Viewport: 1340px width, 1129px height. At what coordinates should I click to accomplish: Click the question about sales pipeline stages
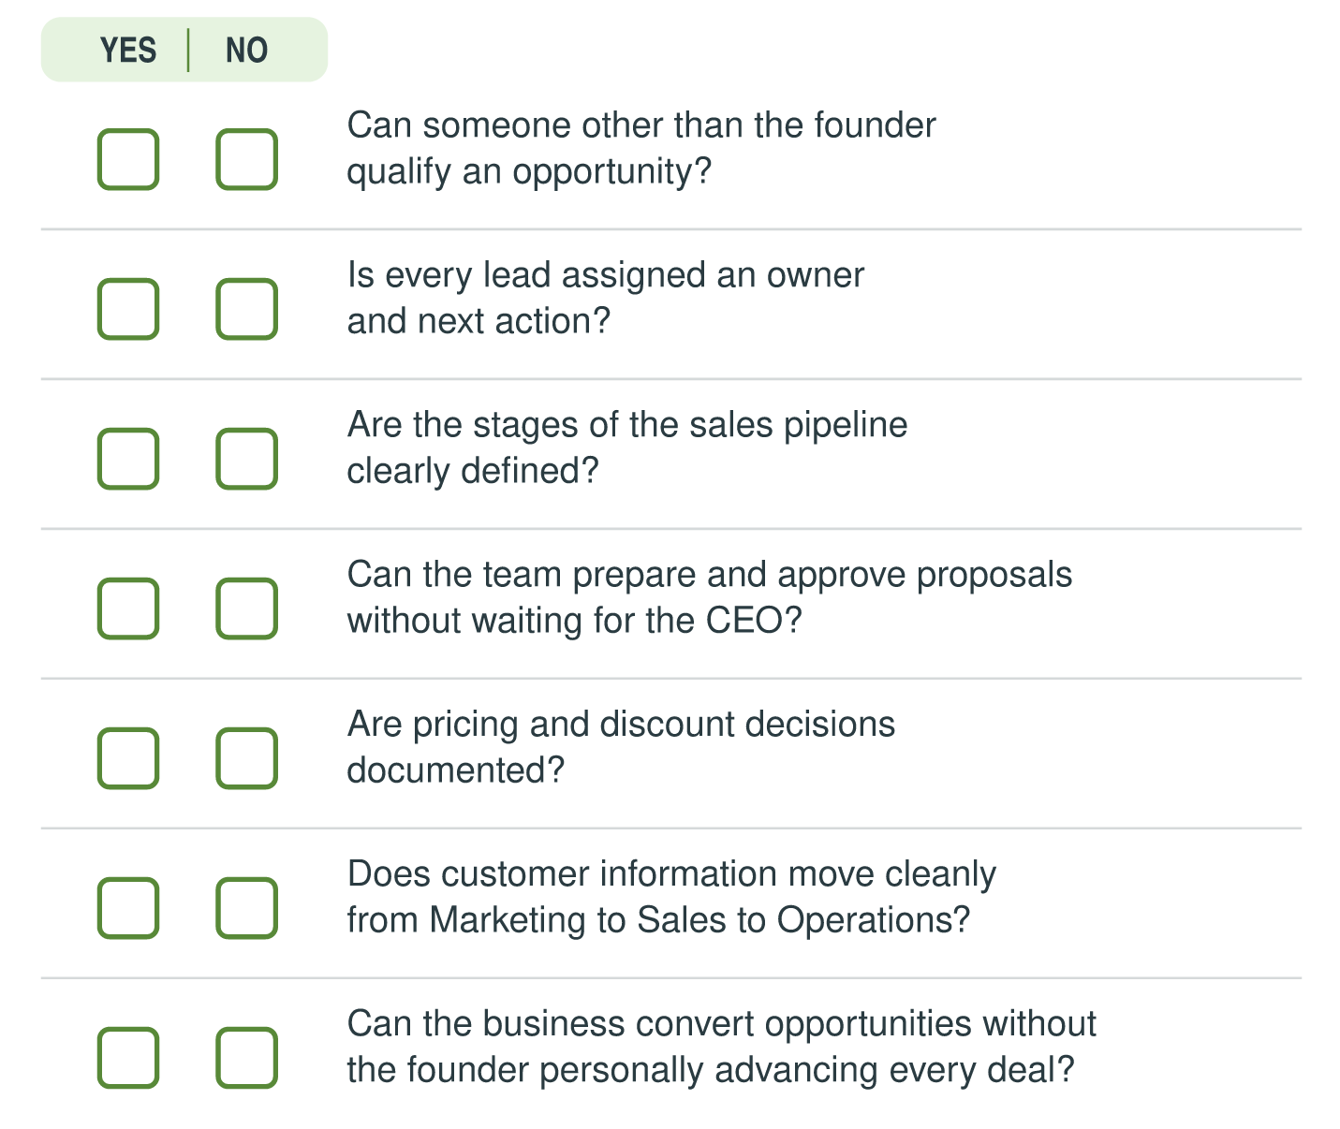tap(627, 447)
